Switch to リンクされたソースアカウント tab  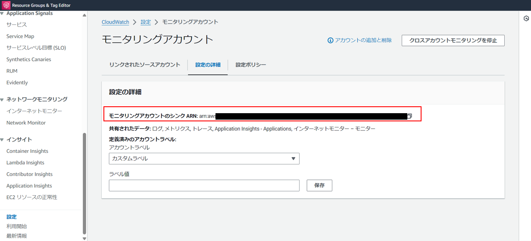click(145, 65)
